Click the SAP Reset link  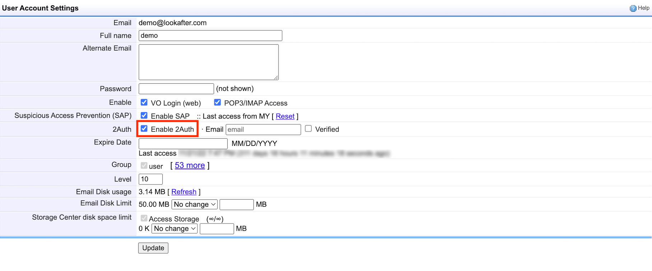[x=285, y=116]
